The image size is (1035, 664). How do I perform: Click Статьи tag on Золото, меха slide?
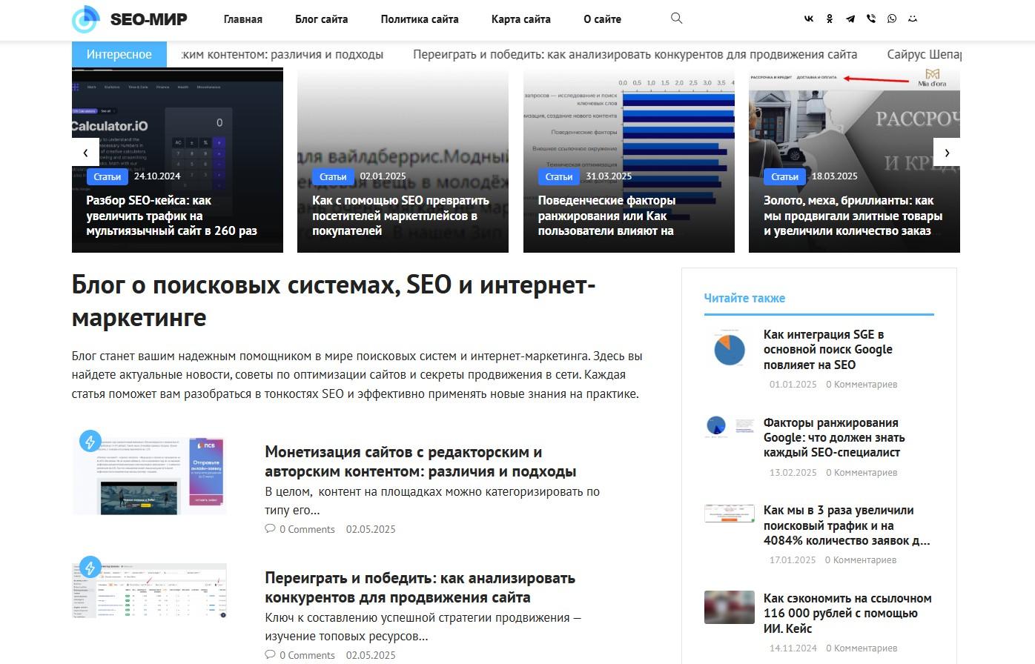784,176
